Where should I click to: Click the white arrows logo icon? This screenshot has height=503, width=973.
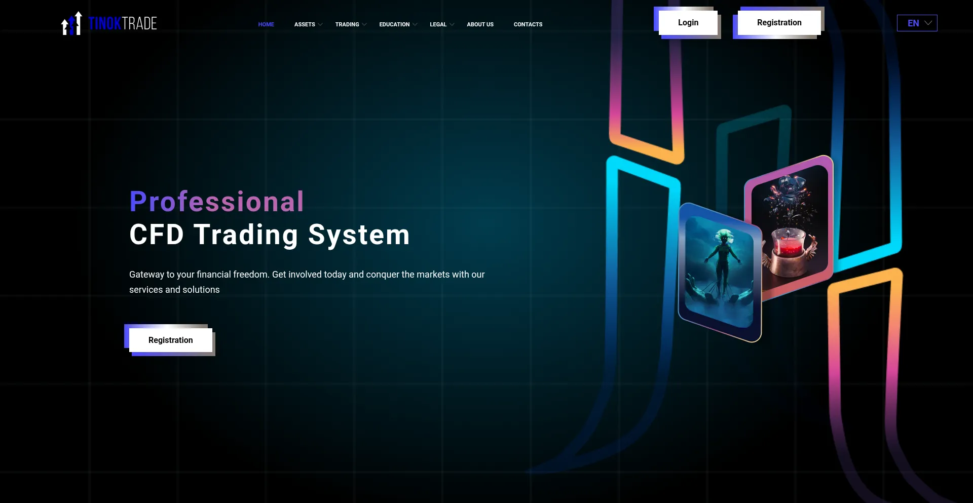(x=71, y=23)
